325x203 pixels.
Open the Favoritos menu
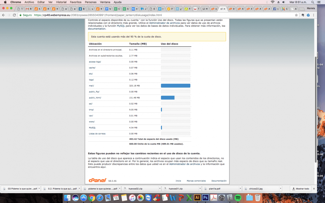[x=76, y=2]
